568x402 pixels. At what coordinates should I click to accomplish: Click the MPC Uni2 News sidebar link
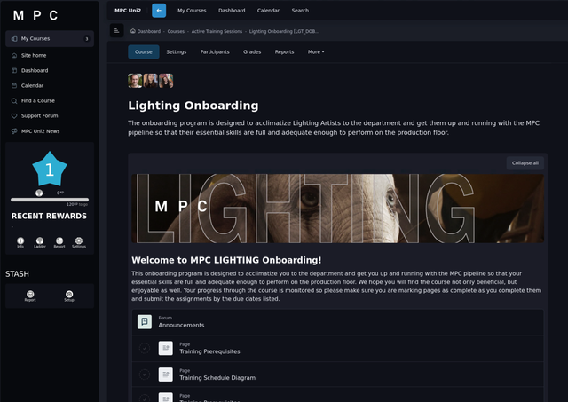pos(40,131)
